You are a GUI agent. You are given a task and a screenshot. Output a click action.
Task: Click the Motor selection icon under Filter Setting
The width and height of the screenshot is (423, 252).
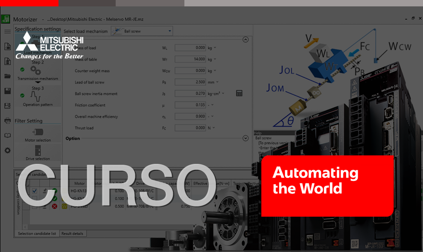tap(38, 132)
